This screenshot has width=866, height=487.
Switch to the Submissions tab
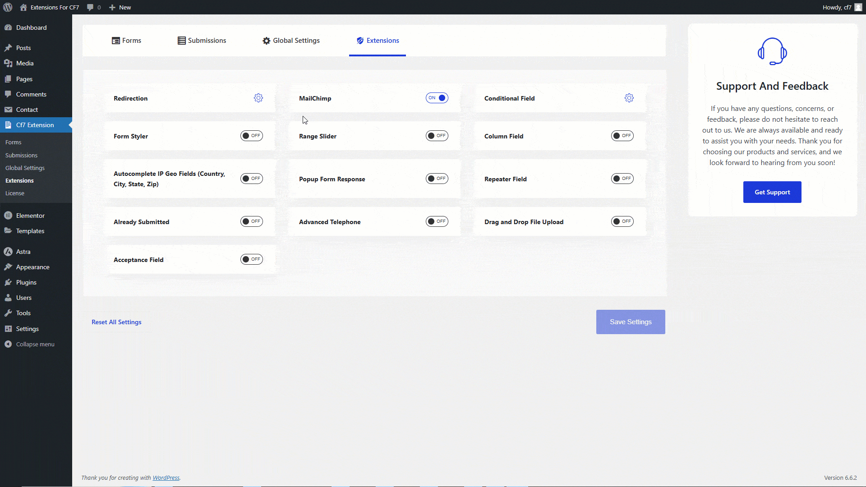(202, 41)
